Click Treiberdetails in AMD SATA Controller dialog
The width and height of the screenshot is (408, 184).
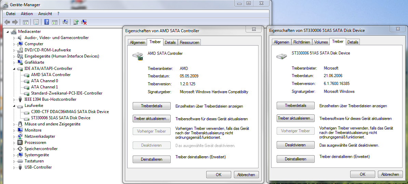(x=152, y=106)
